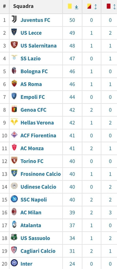117x269 pixels.
Task: Click the AS Roma club crest
Action: click(x=14, y=83)
